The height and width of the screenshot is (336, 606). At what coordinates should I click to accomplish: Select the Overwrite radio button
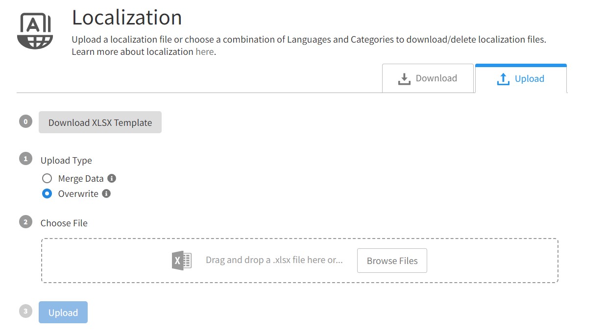(47, 193)
